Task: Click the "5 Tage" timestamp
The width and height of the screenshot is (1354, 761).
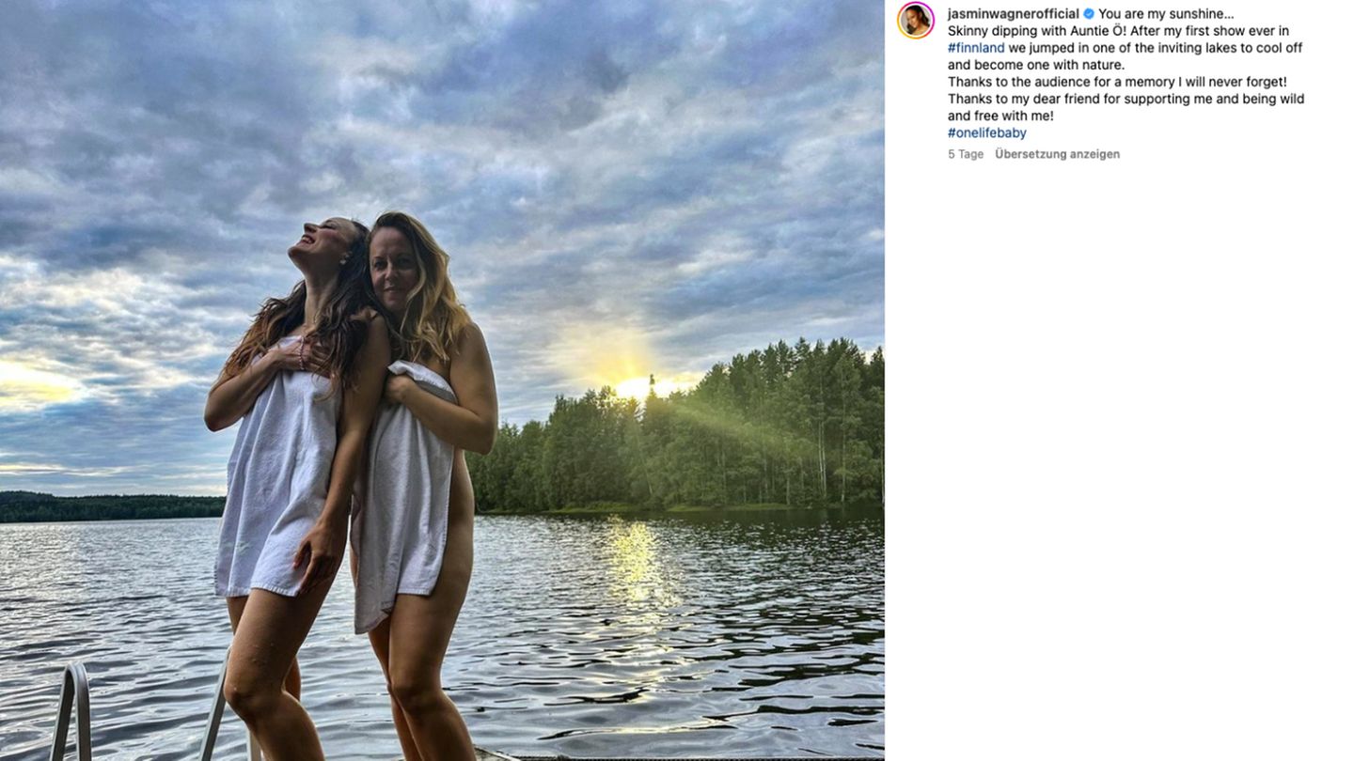Action: click(x=965, y=154)
